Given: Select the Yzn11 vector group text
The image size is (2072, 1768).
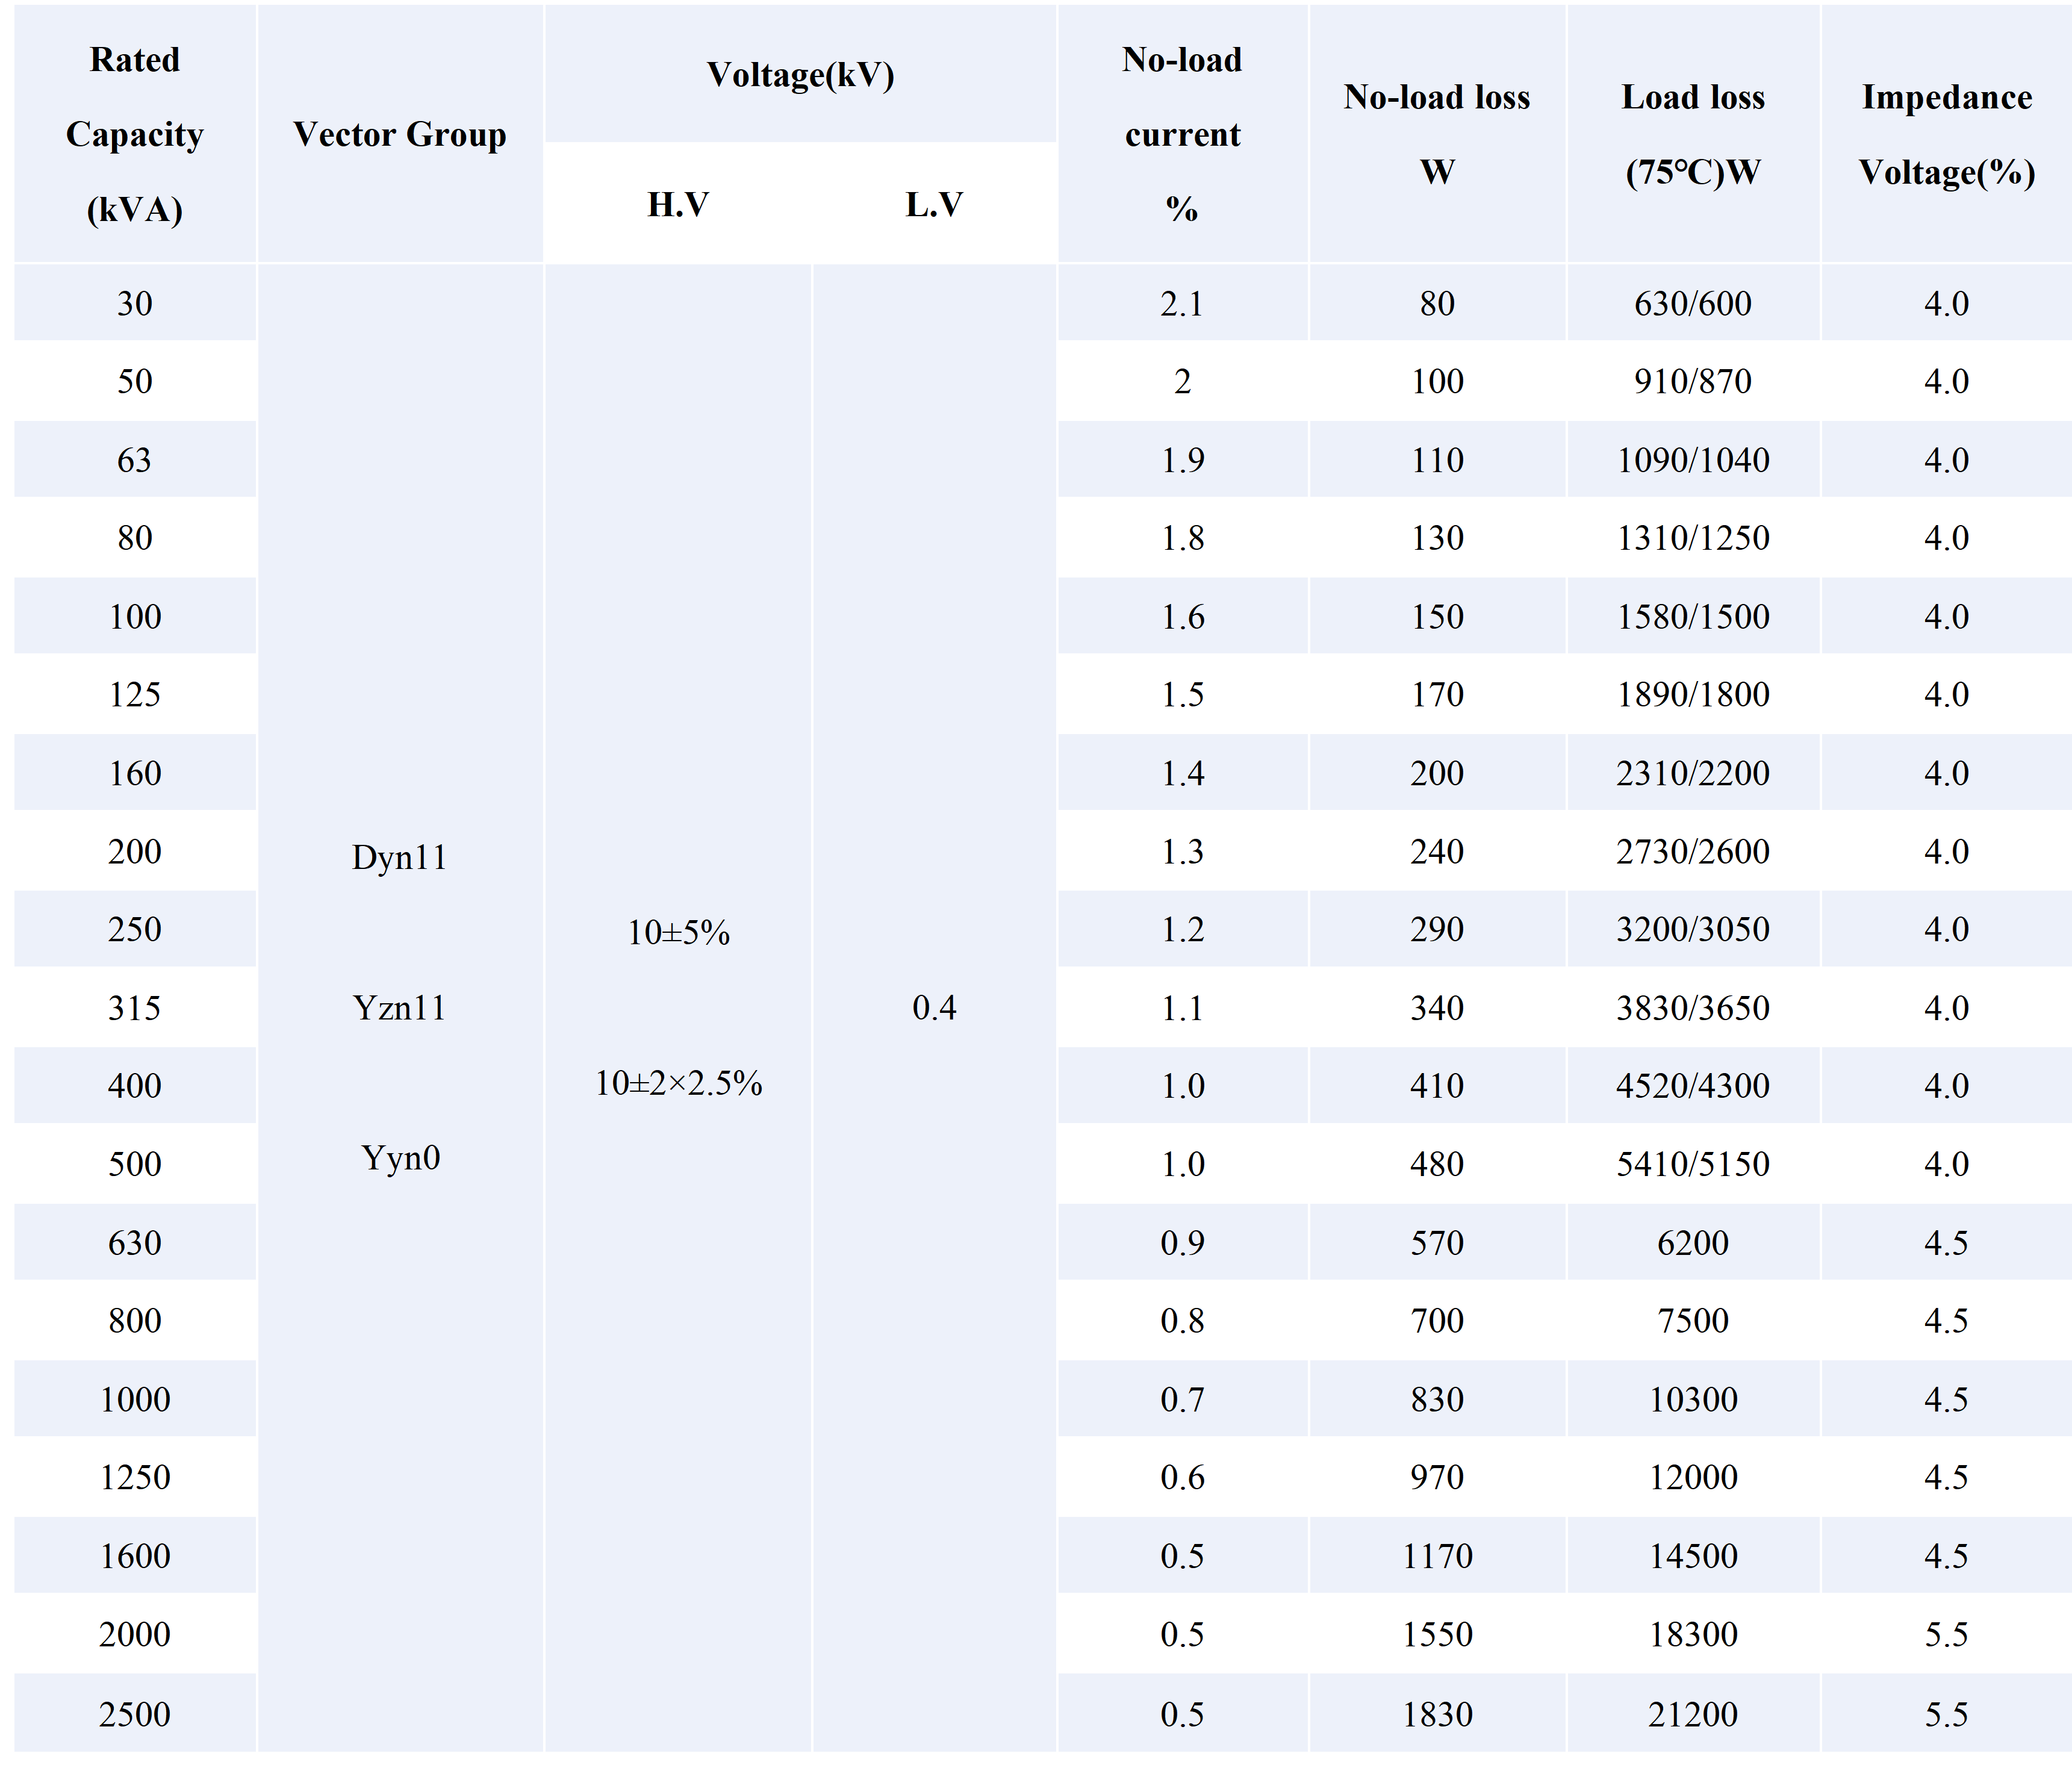Looking at the screenshot, I should click(399, 1008).
